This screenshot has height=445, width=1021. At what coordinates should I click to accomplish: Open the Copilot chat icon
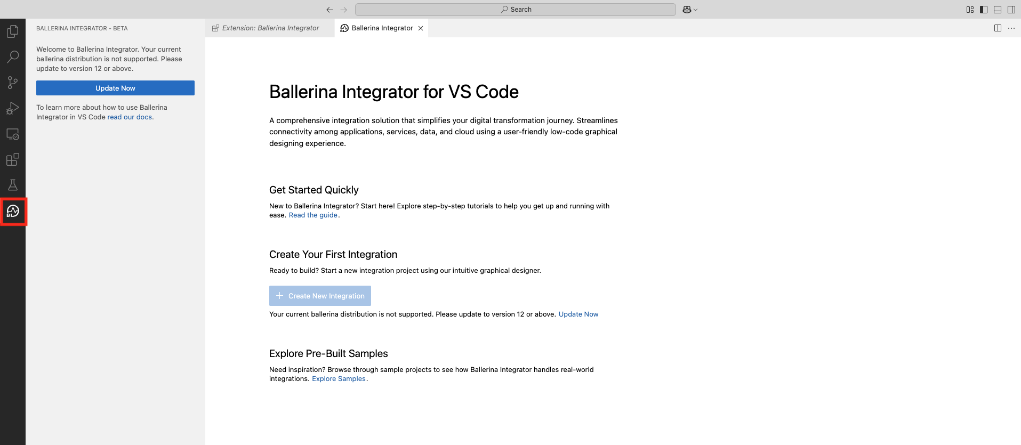coord(687,10)
